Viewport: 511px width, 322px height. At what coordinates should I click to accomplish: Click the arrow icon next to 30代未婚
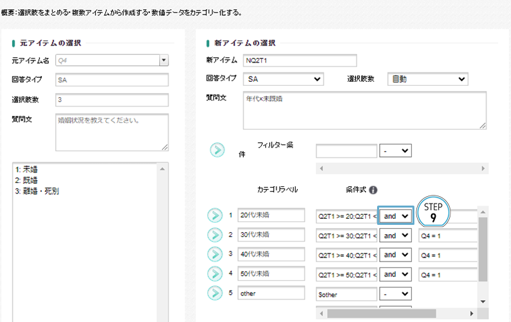215,235
